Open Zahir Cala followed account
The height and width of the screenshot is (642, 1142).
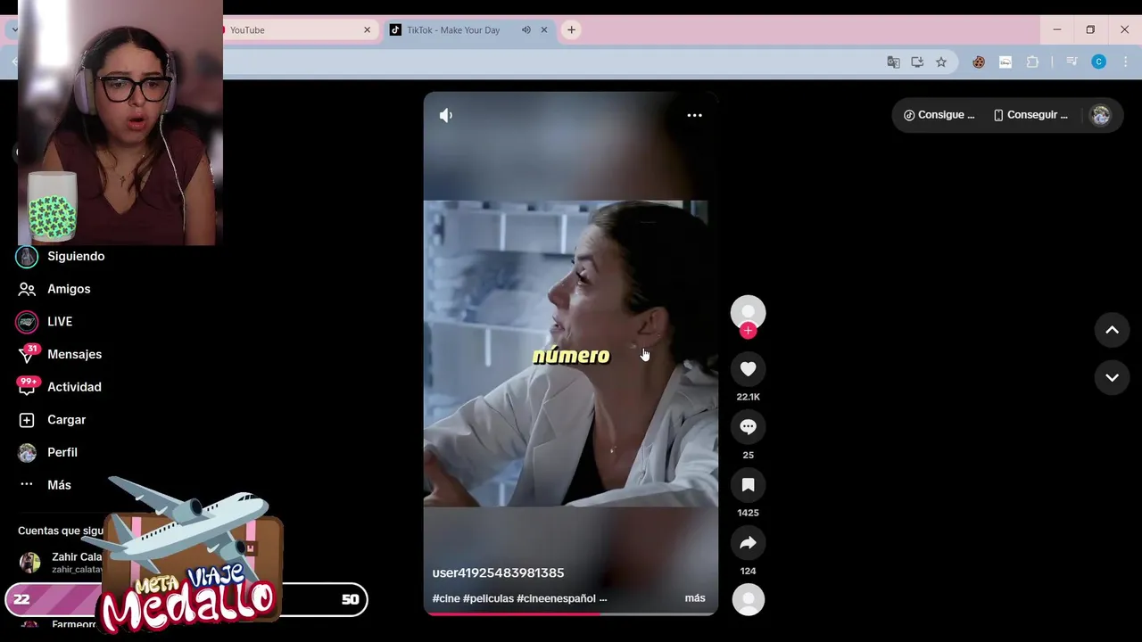[x=60, y=562]
